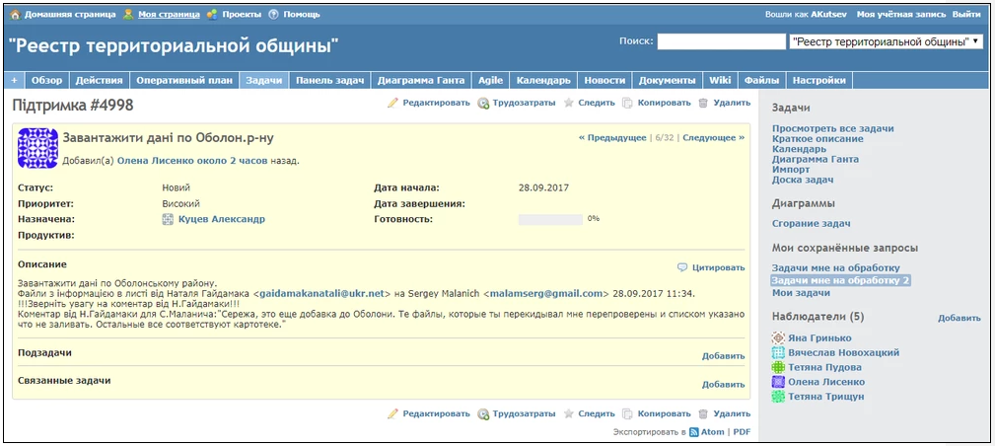Click into the Поиск search field
Screen dimensions: 995x446
(720, 41)
